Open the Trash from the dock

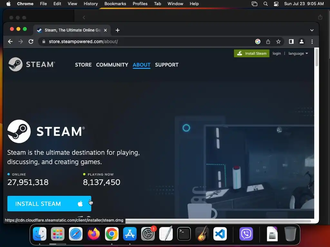pyautogui.click(x=290, y=234)
